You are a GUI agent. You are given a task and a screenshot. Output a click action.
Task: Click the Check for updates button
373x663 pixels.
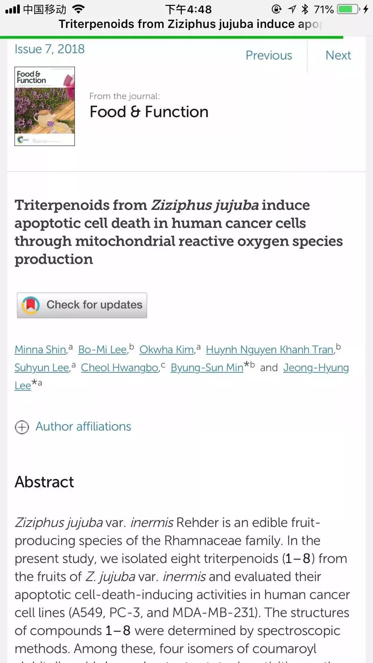pos(82,305)
